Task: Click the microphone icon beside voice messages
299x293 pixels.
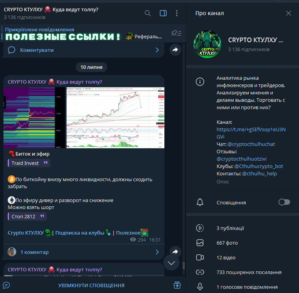Action: (x=200, y=287)
